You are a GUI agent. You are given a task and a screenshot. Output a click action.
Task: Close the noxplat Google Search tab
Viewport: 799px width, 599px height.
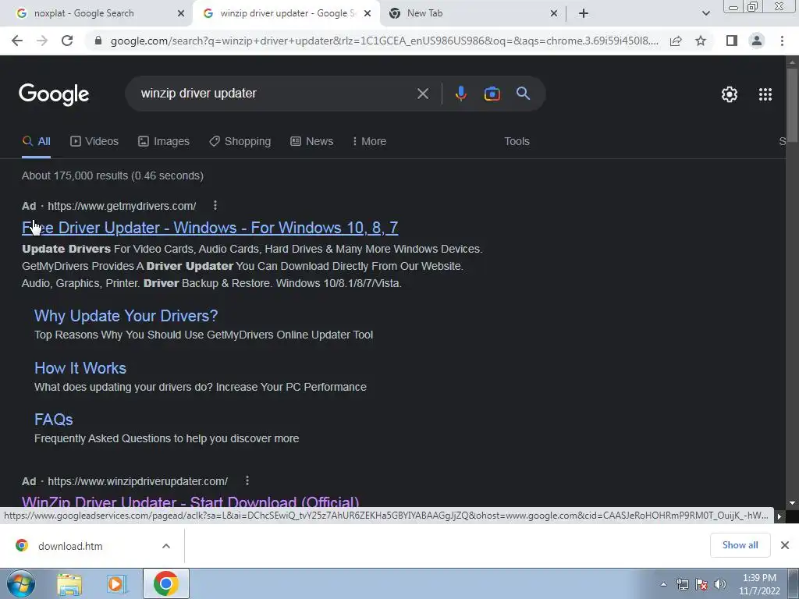pos(181,14)
